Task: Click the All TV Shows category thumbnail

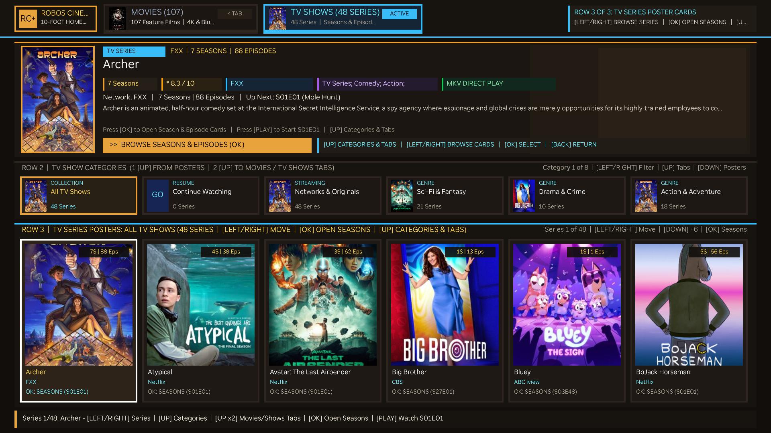Action: pyautogui.click(x=36, y=195)
